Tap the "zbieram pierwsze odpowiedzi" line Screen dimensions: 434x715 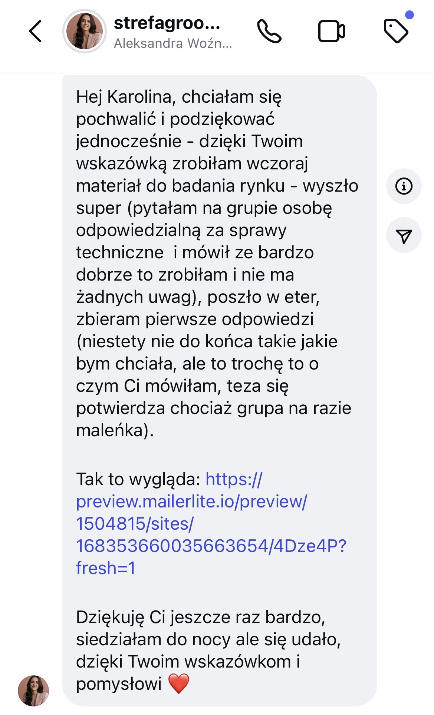[195, 319]
